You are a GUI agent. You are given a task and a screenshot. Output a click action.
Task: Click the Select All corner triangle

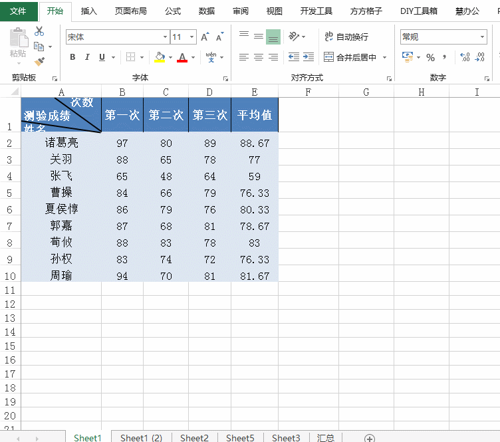15,92
